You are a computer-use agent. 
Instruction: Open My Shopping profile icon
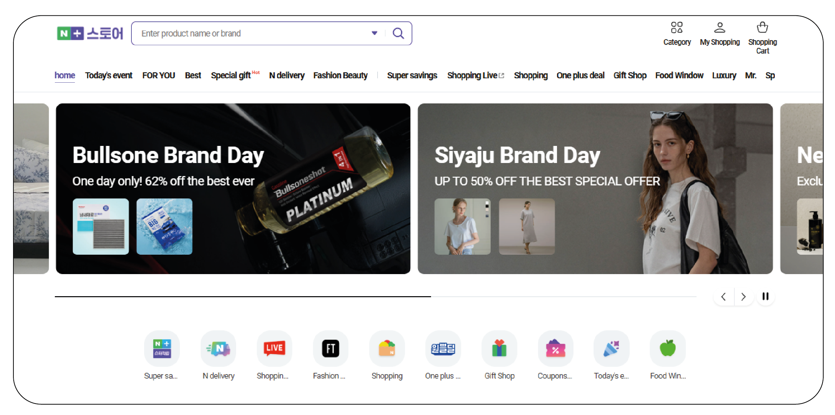pos(720,27)
